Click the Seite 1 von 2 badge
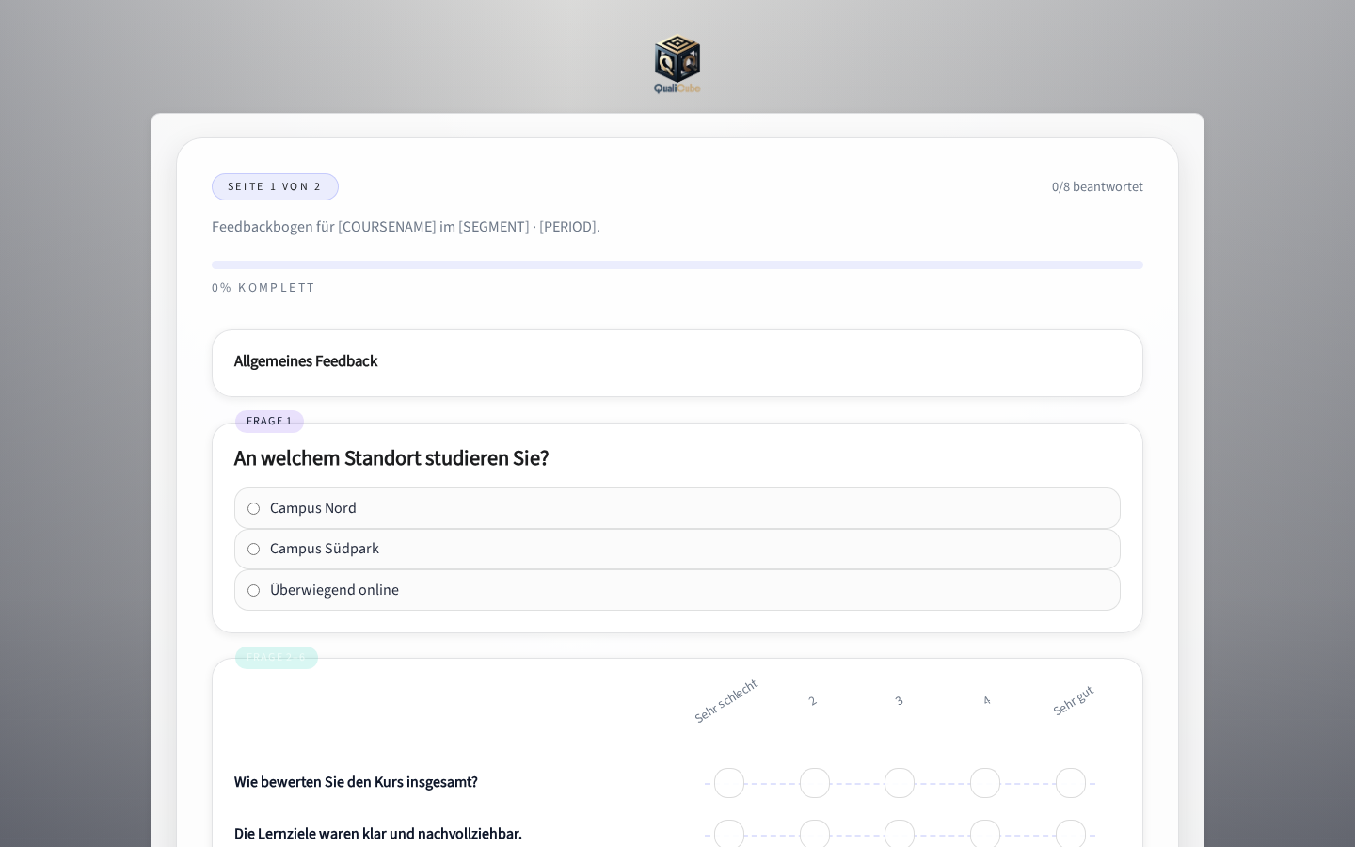The width and height of the screenshot is (1355, 847). (275, 186)
